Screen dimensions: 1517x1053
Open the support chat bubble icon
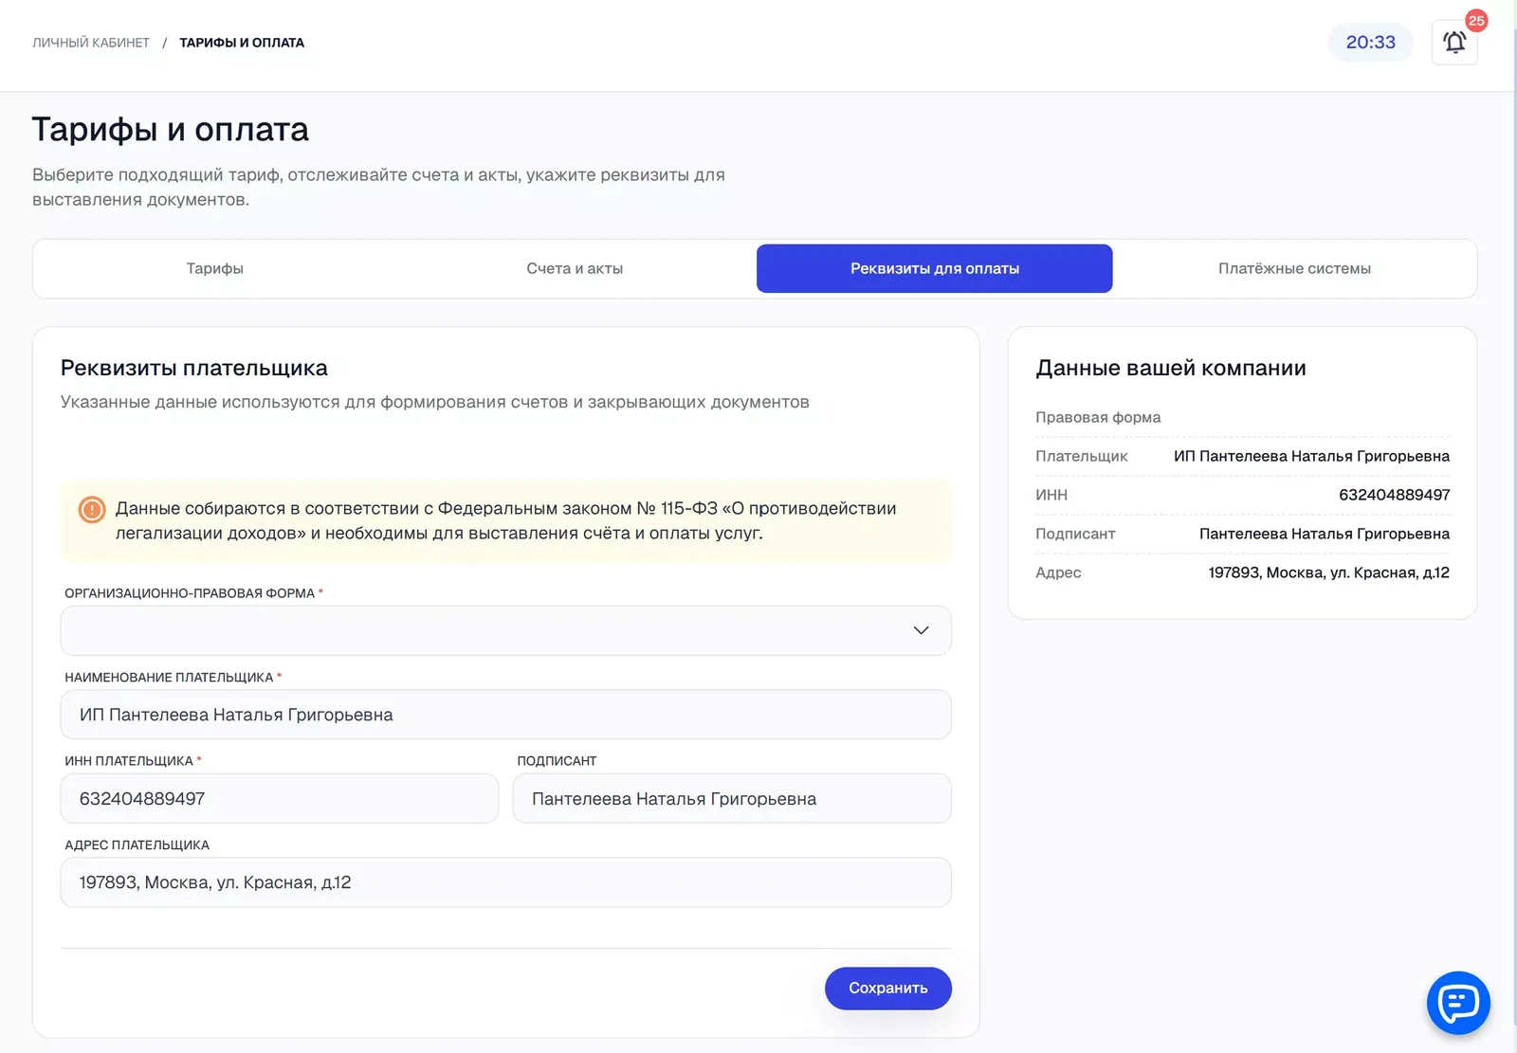click(1458, 1003)
